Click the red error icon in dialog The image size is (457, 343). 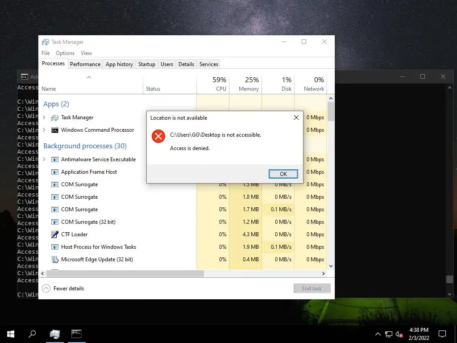coord(158,136)
